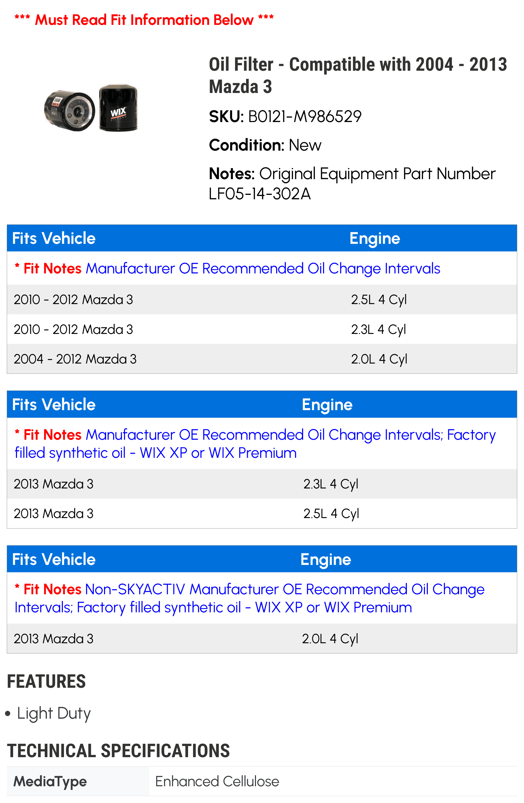Click the Light Duty feature bullet
This screenshot has height=803, width=524.
click(54, 713)
